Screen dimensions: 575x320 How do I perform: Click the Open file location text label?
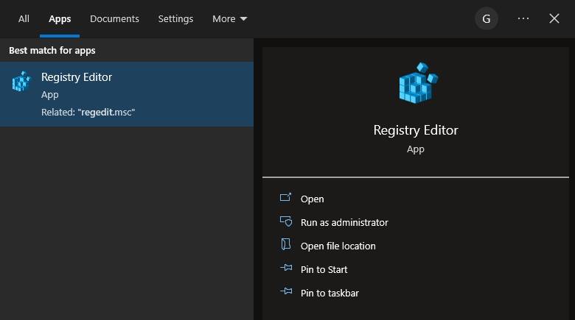tap(338, 246)
